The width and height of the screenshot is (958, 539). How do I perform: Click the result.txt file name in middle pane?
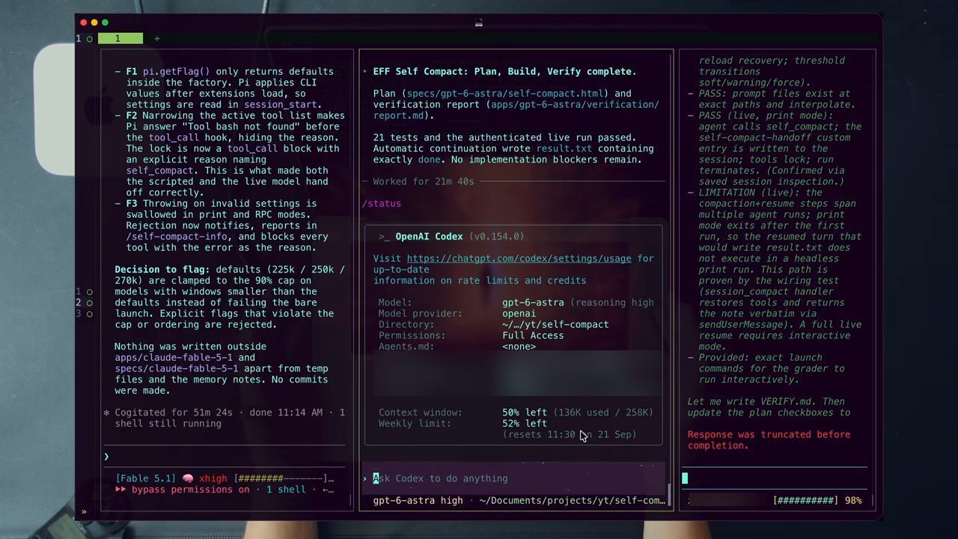pyautogui.click(x=564, y=148)
